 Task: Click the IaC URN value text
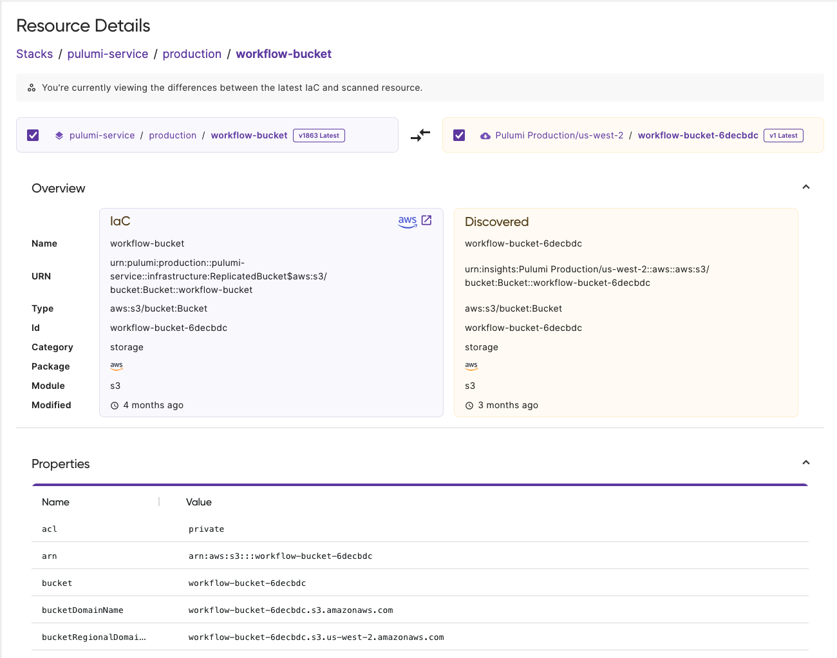pyautogui.click(x=219, y=276)
